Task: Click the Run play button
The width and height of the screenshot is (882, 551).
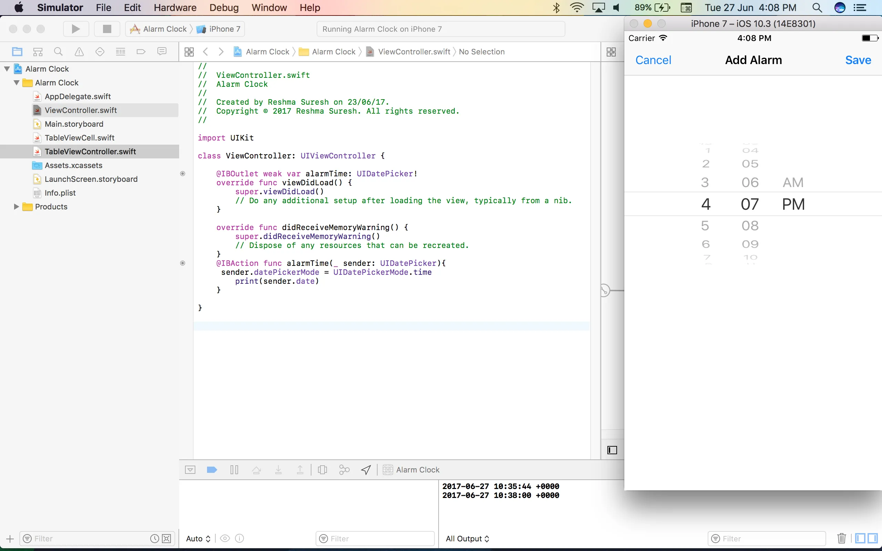Action: [75, 29]
